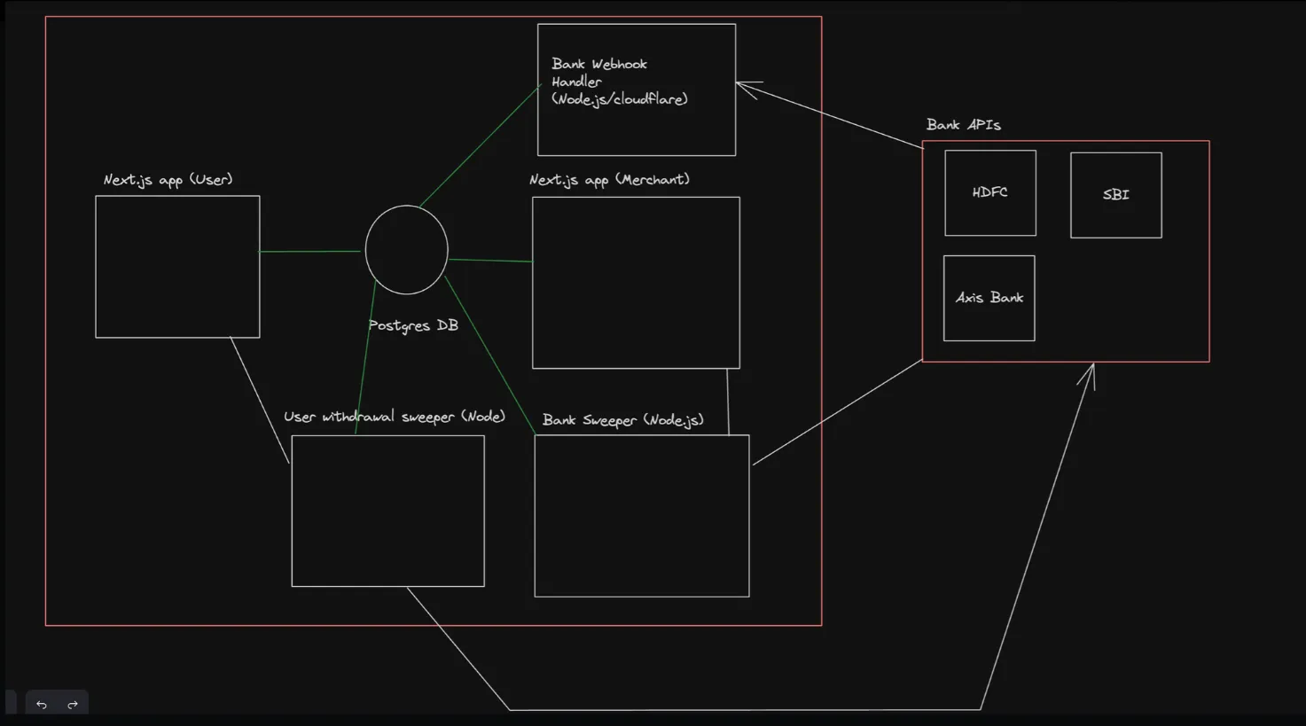The height and width of the screenshot is (726, 1306).
Task: Click the undo arrow button
Action: 42,705
